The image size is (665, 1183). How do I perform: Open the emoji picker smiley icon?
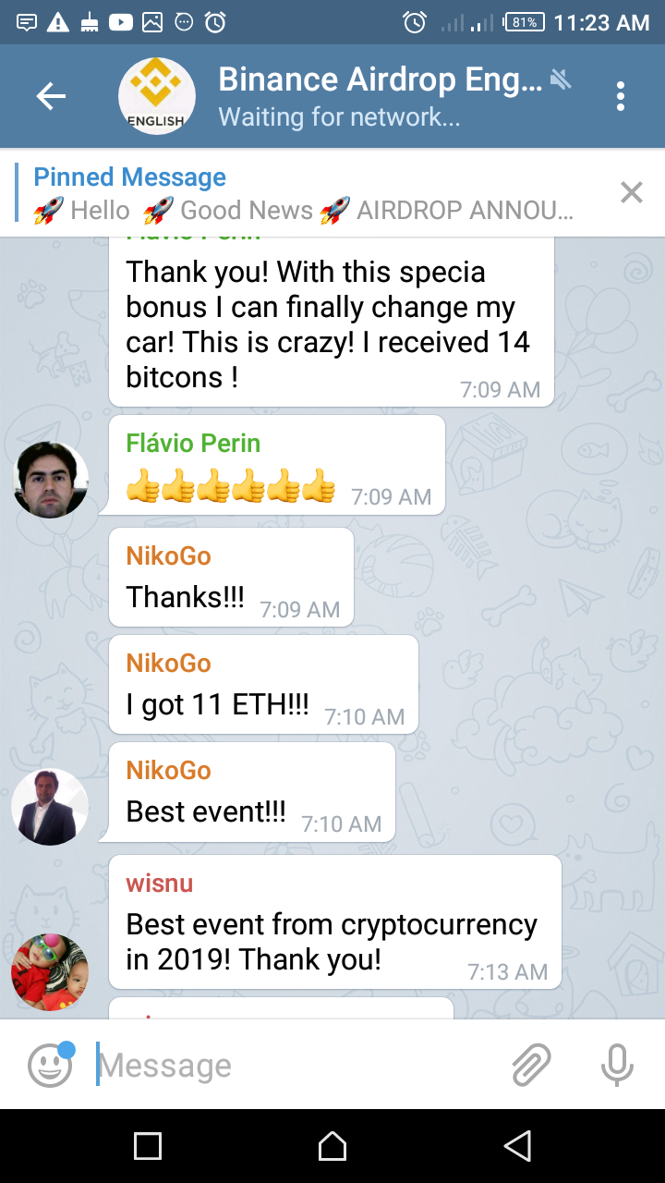click(50, 1065)
